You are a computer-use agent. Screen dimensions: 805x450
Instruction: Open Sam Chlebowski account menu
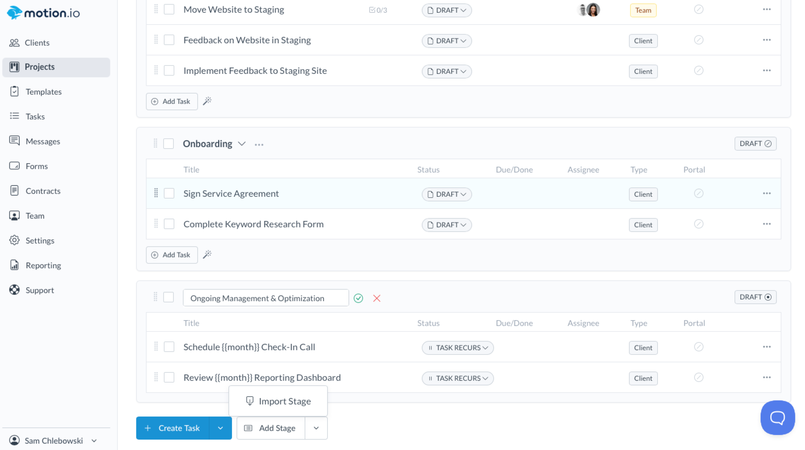pyautogui.click(x=53, y=441)
